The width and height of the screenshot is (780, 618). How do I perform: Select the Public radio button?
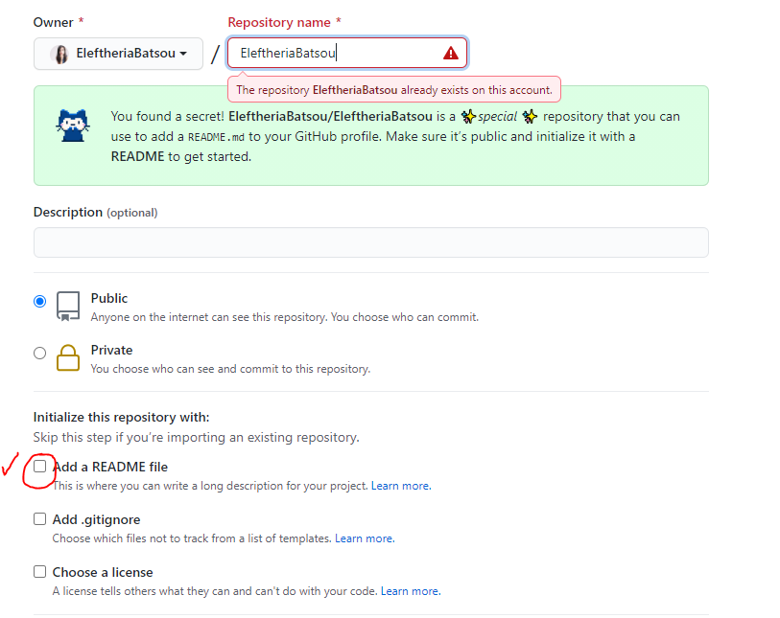pos(39,302)
